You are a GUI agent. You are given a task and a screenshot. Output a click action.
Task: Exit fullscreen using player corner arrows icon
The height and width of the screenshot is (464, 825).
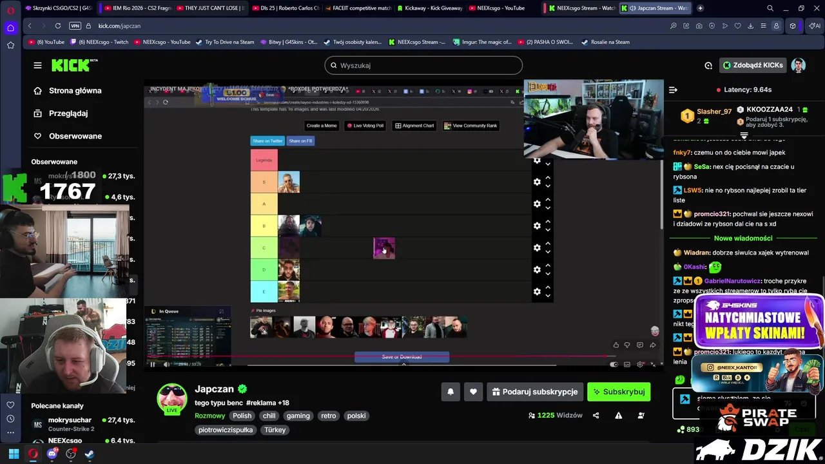pyautogui.click(x=653, y=364)
